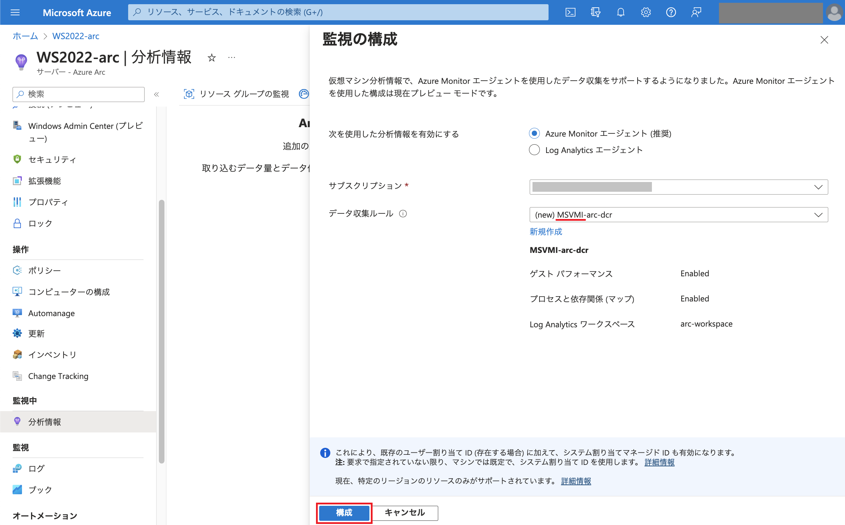This screenshot has width=845, height=525.
Task: Click the Log Analytics ワークスペース label
Action: point(582,324)
